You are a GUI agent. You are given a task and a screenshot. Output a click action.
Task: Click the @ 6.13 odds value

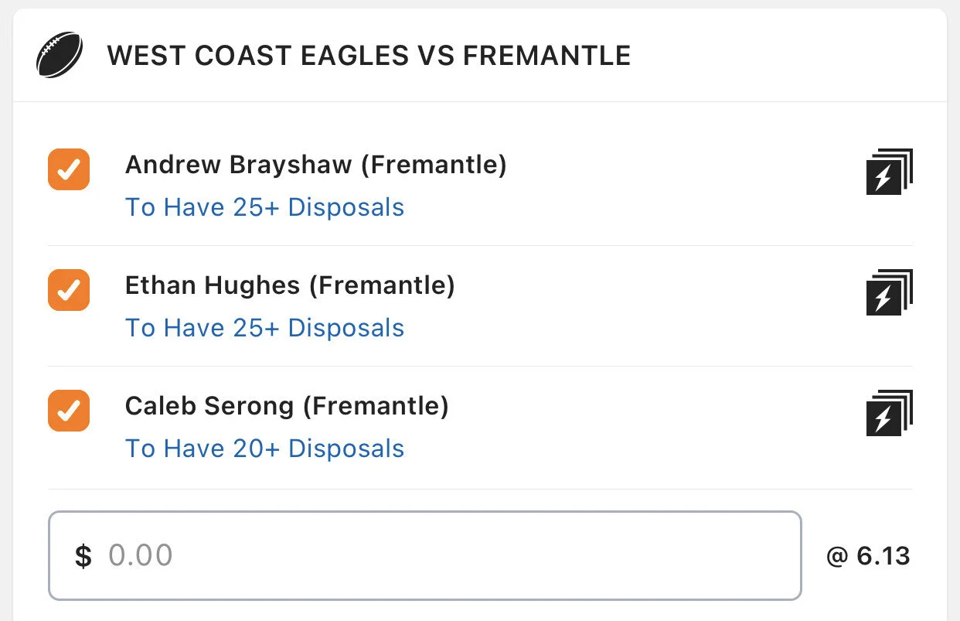(x=868, y=555)
